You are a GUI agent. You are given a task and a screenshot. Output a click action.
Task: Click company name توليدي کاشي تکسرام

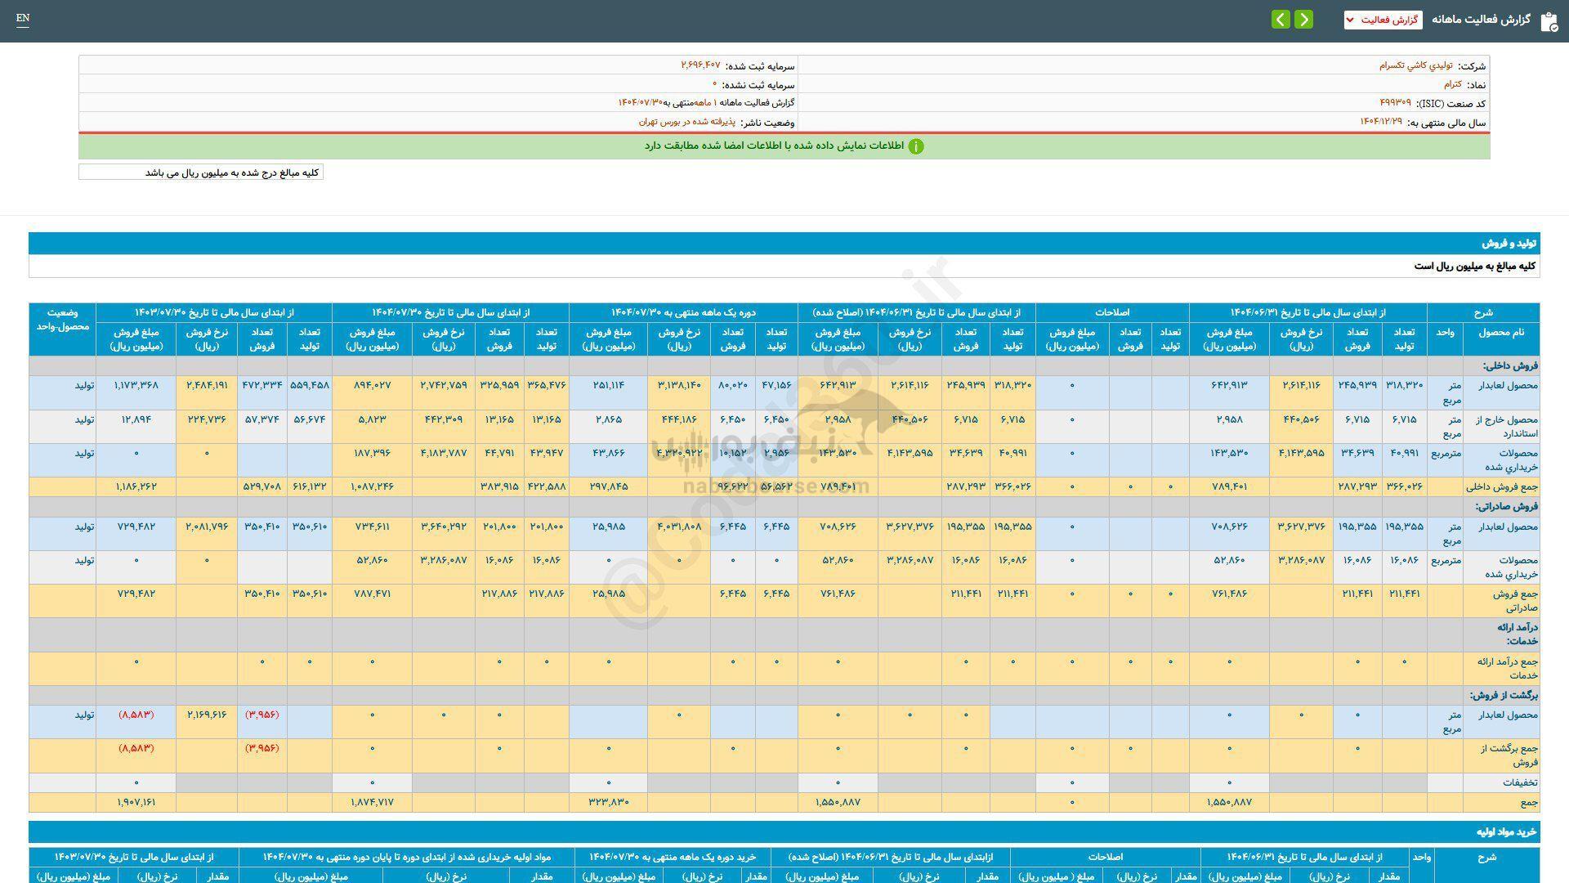[1416, 65]
